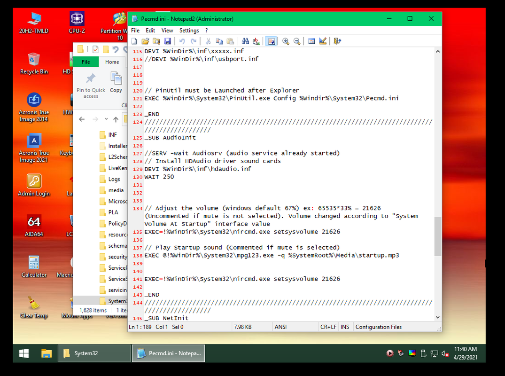Click muted volume icon in tray
505x376 pixels.
tap(445, 353)
